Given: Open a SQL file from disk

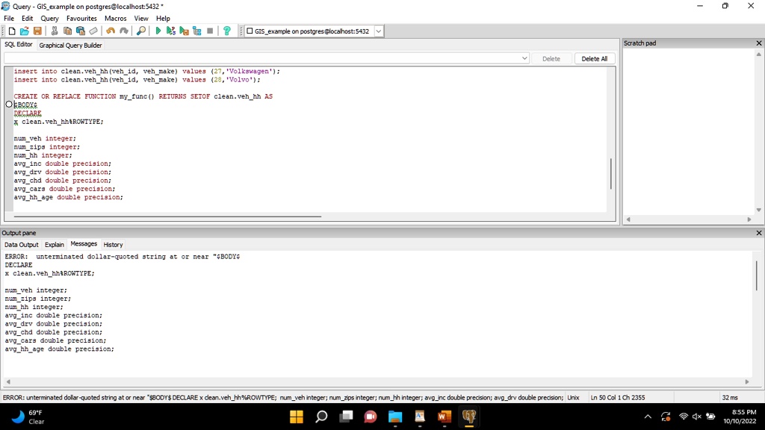Looking at the screenshot, I should coord(25,31).
